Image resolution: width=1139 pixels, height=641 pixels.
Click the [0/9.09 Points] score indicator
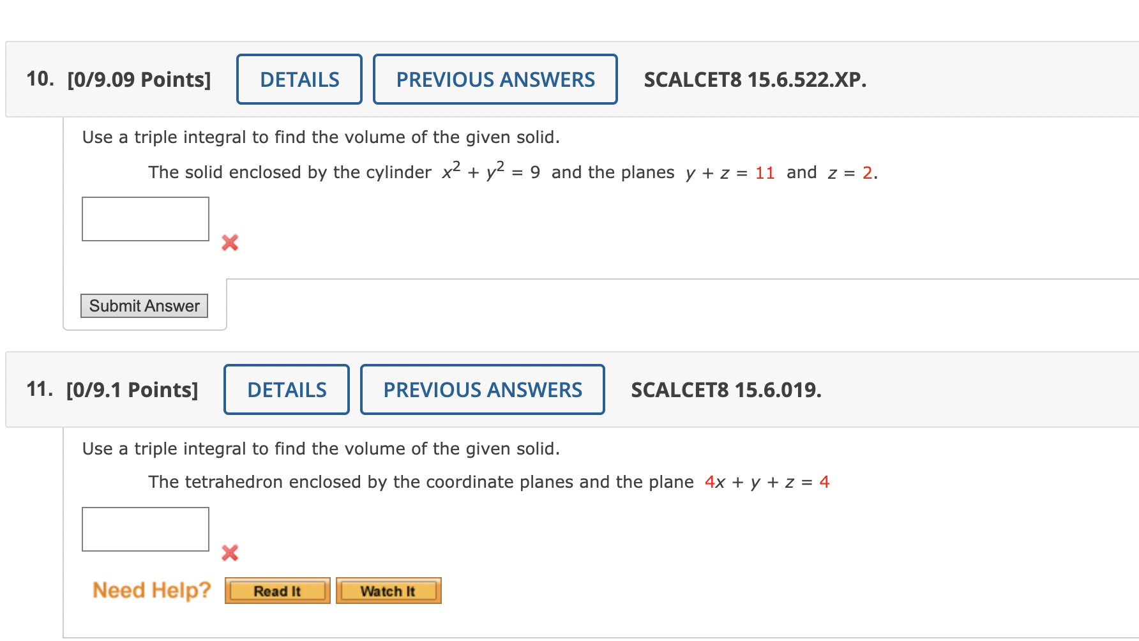pos(138,79)
